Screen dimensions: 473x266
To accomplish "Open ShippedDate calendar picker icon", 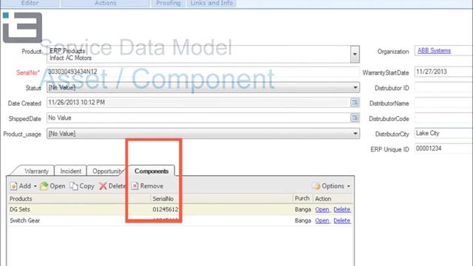I will click(355, 117).
